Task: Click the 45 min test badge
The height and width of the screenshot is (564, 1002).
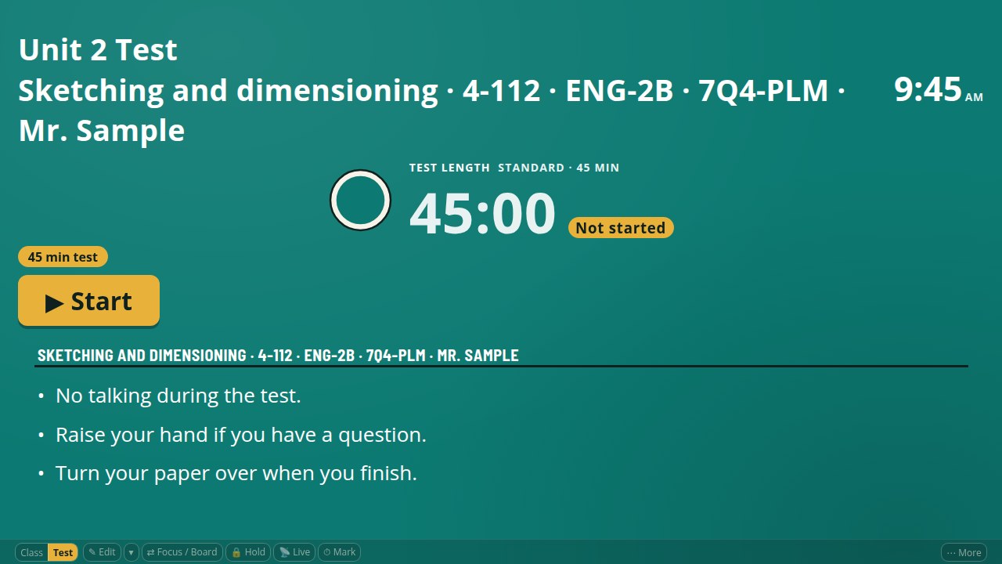Action: pyautogui.click(x=63, y=257)
